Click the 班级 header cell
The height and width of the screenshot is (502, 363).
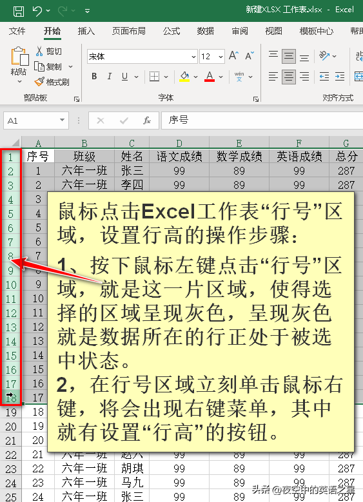tap(84, 156)
